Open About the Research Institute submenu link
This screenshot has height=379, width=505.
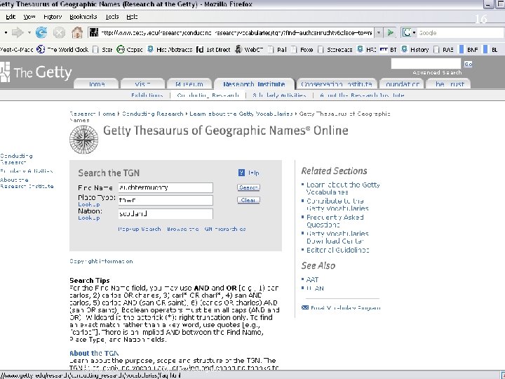pyautogui.click(x=362, y=95)
